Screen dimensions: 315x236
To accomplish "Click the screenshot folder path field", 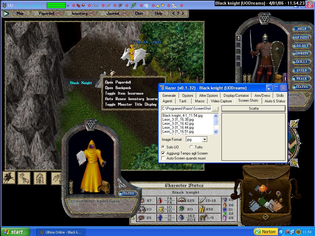I will pos(186,108).
